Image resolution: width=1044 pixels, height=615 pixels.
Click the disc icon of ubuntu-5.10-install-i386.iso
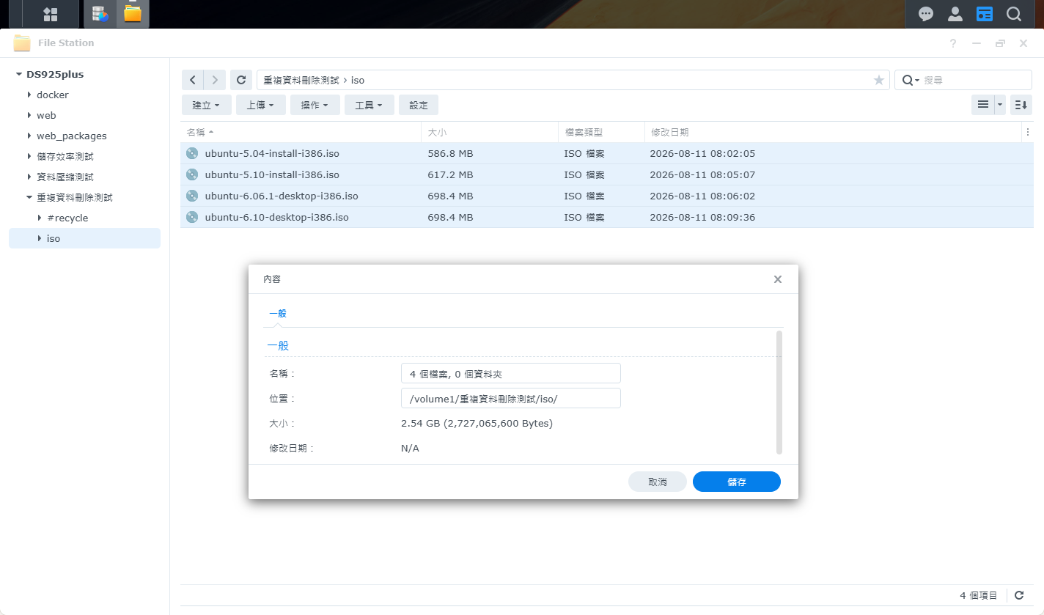pyautogui.click(x=192, y=174)
